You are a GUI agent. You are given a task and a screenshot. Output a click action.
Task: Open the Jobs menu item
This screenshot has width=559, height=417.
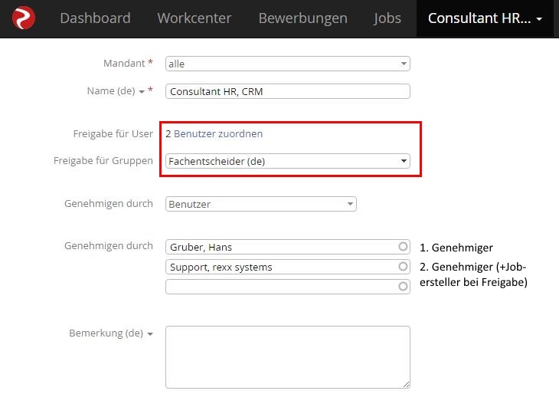[387, 18]
